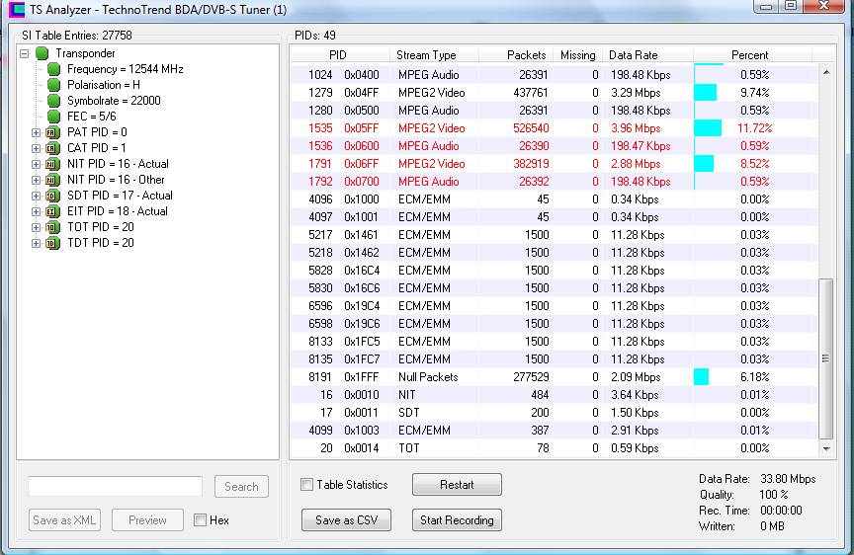Click the Frequency = 12544 MHz icon
The image size is (854, 555).
point(54,69)
